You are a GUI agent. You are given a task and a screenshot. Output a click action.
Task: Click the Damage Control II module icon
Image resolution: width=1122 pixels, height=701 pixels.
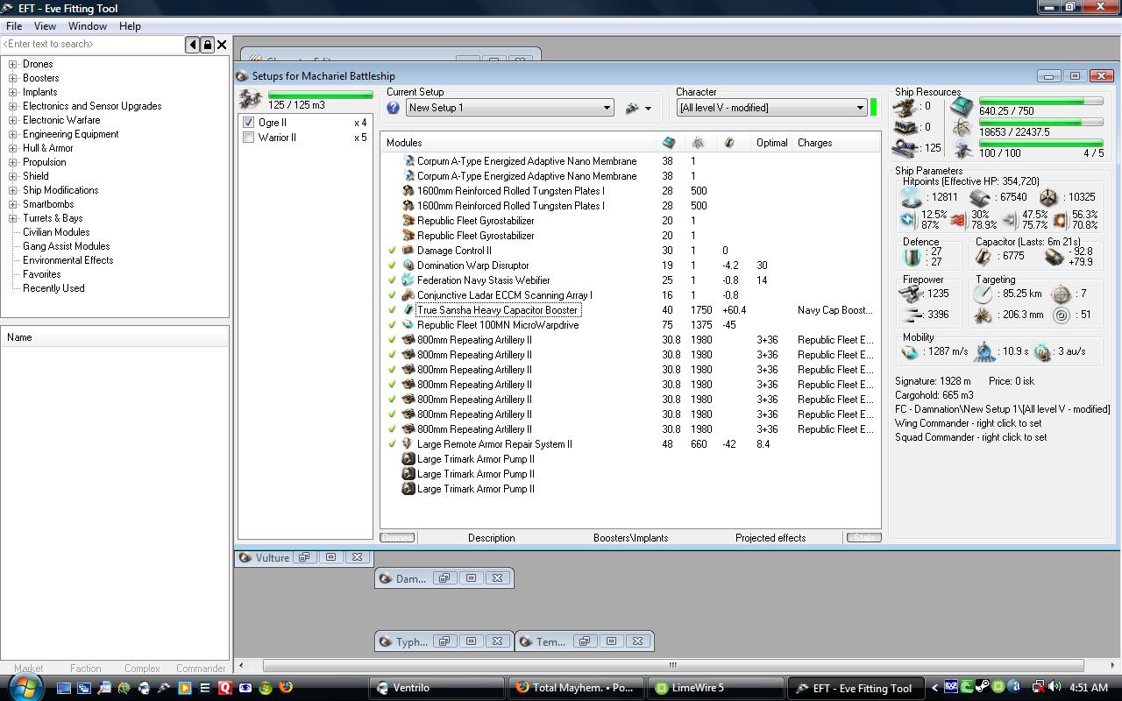click(408, 251)
